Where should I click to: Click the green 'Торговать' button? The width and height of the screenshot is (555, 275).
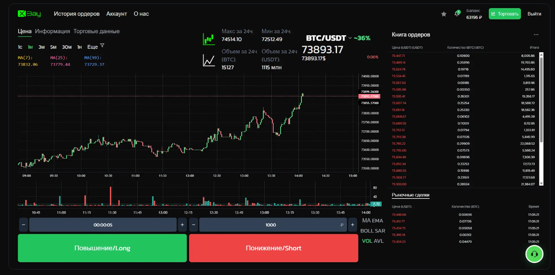click(x=505, y=14)
